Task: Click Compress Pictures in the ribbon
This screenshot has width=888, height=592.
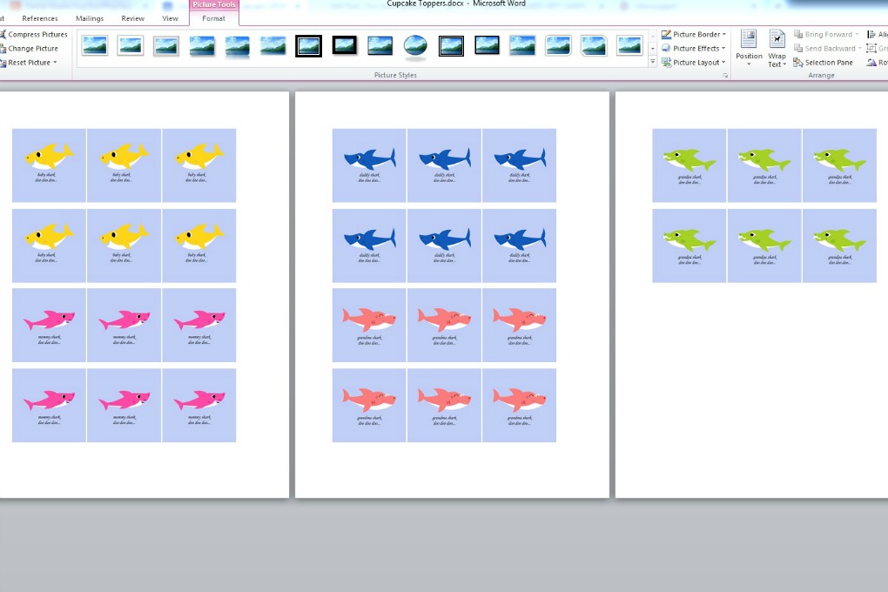Action: point(33,34)
